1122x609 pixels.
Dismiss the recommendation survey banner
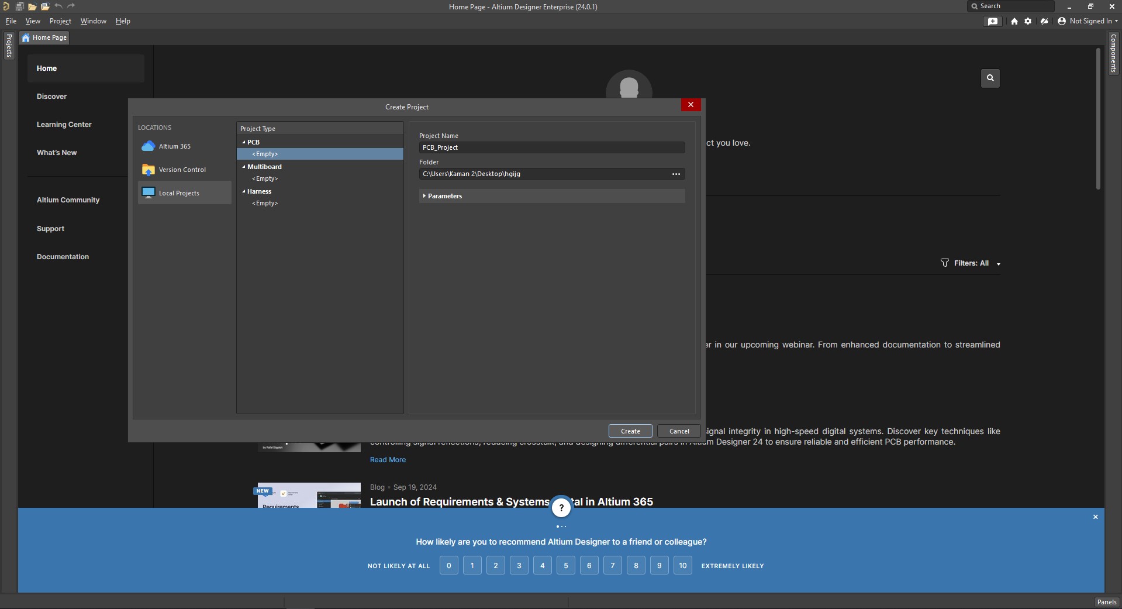tap(1096, 517)
